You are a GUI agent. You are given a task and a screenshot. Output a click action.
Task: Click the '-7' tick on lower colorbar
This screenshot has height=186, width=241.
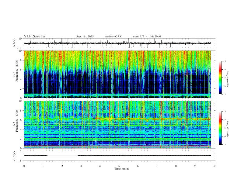coord(225,144)
